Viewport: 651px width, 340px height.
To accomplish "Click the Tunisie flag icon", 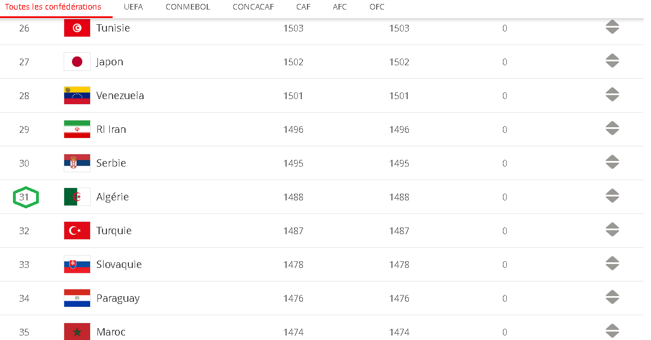I will point(77,28).
